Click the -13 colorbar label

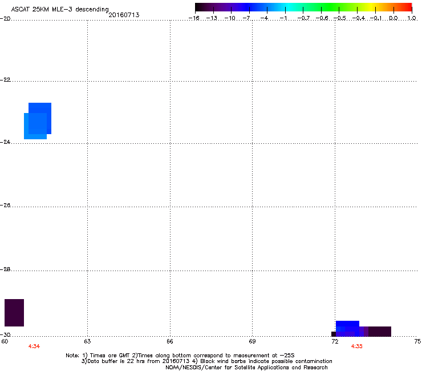(x=212, y=18)
